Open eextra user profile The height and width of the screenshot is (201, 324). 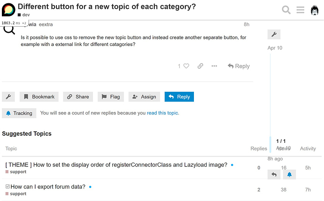[x=46, y=24]
